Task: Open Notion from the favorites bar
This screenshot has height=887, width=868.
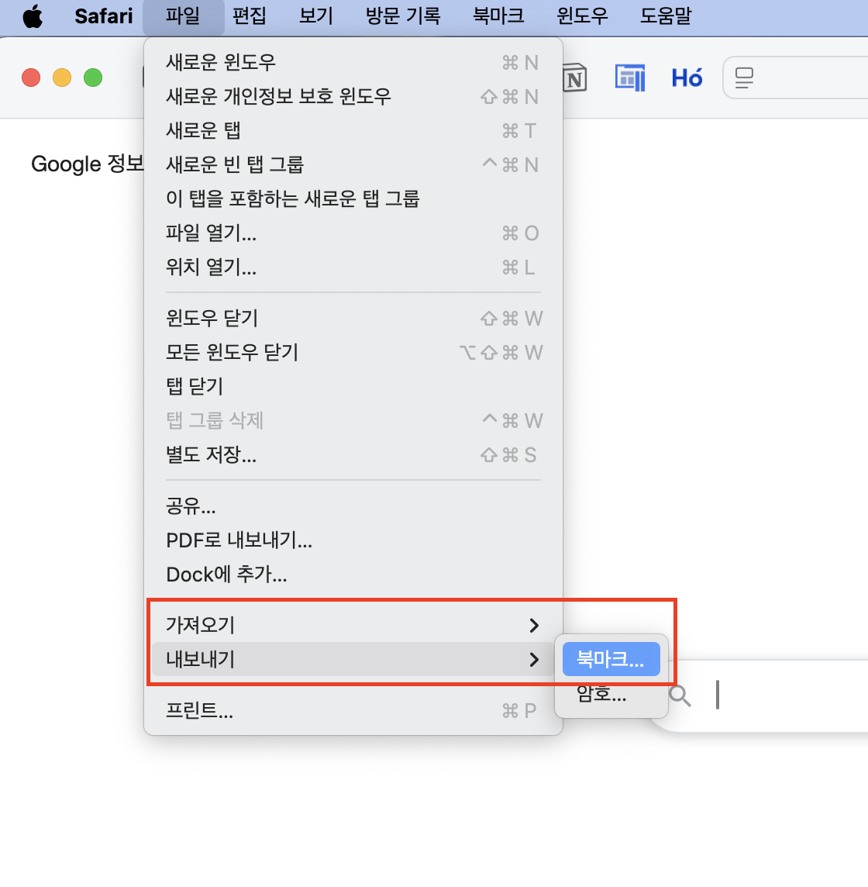Action: (x=574, y=78)
